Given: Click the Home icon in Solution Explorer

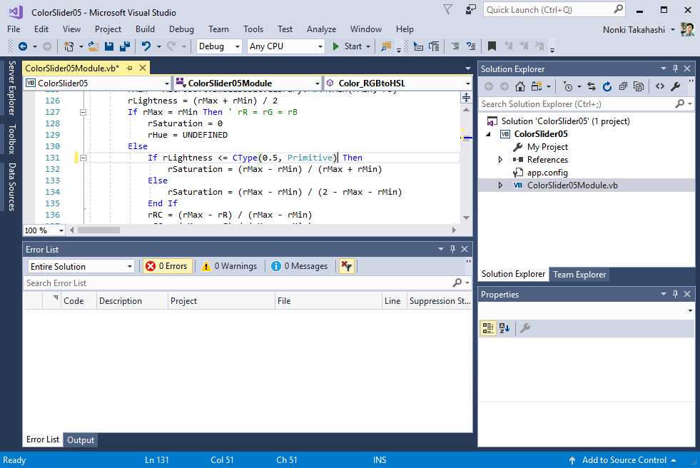Looking at the screenshot, I should point(520,86).
